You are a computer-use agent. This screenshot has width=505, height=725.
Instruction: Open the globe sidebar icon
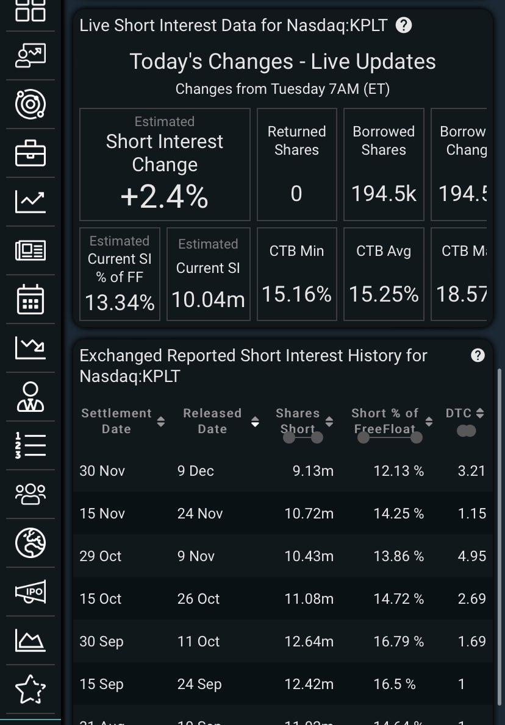pyautogui.click(x=30, y=543)
